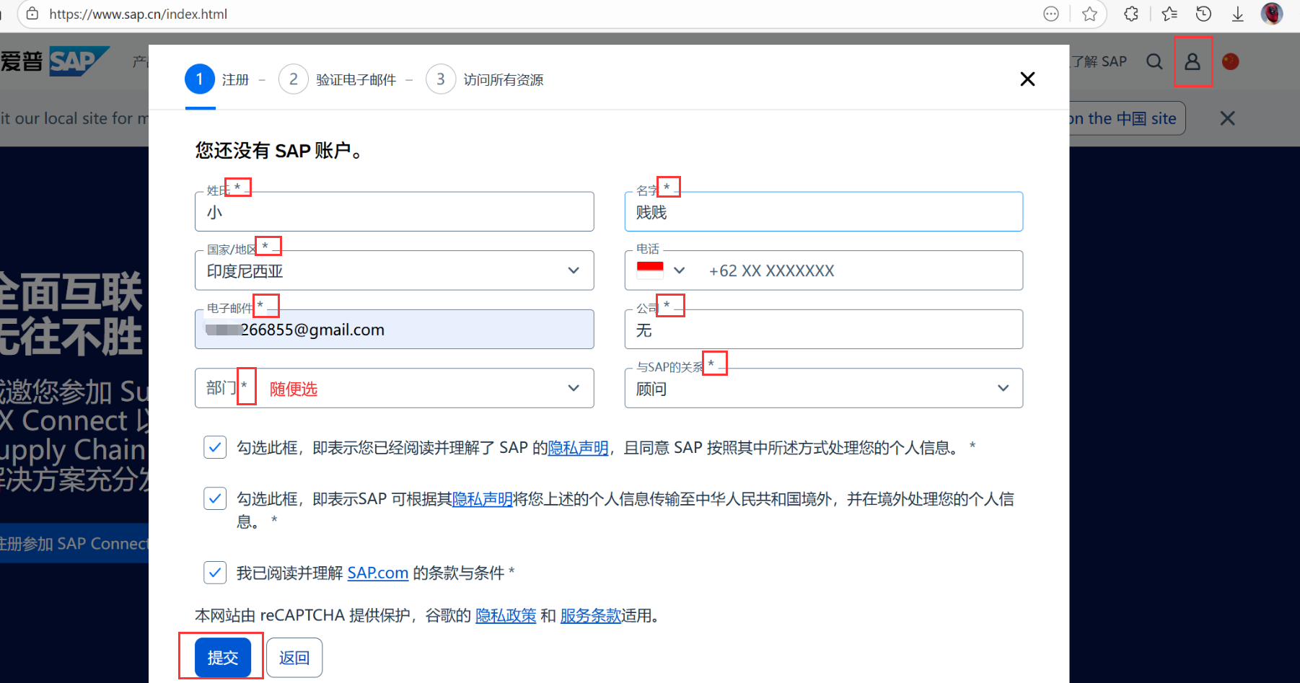Open the browser chat/feedback bubble icon
Screen dimensions: 1300x683
(x=1051, y=14)
